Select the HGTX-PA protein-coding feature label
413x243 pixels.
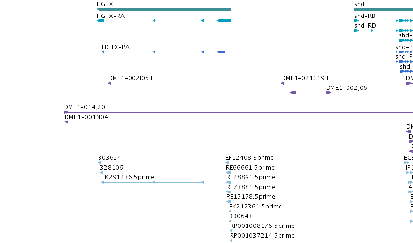[x=116, y=47]
